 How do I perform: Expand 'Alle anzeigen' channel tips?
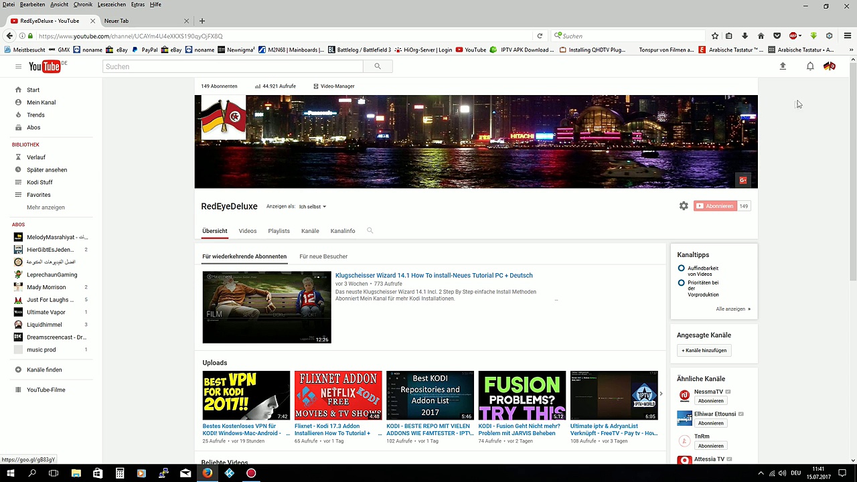coord(732,309)
